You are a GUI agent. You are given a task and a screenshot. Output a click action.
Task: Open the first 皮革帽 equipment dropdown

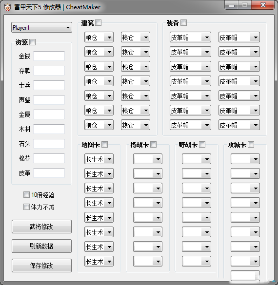coord(190,37)
